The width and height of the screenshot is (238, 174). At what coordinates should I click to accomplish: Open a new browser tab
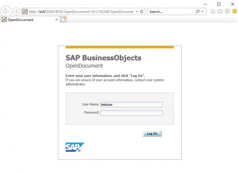[x=63, y=19]
